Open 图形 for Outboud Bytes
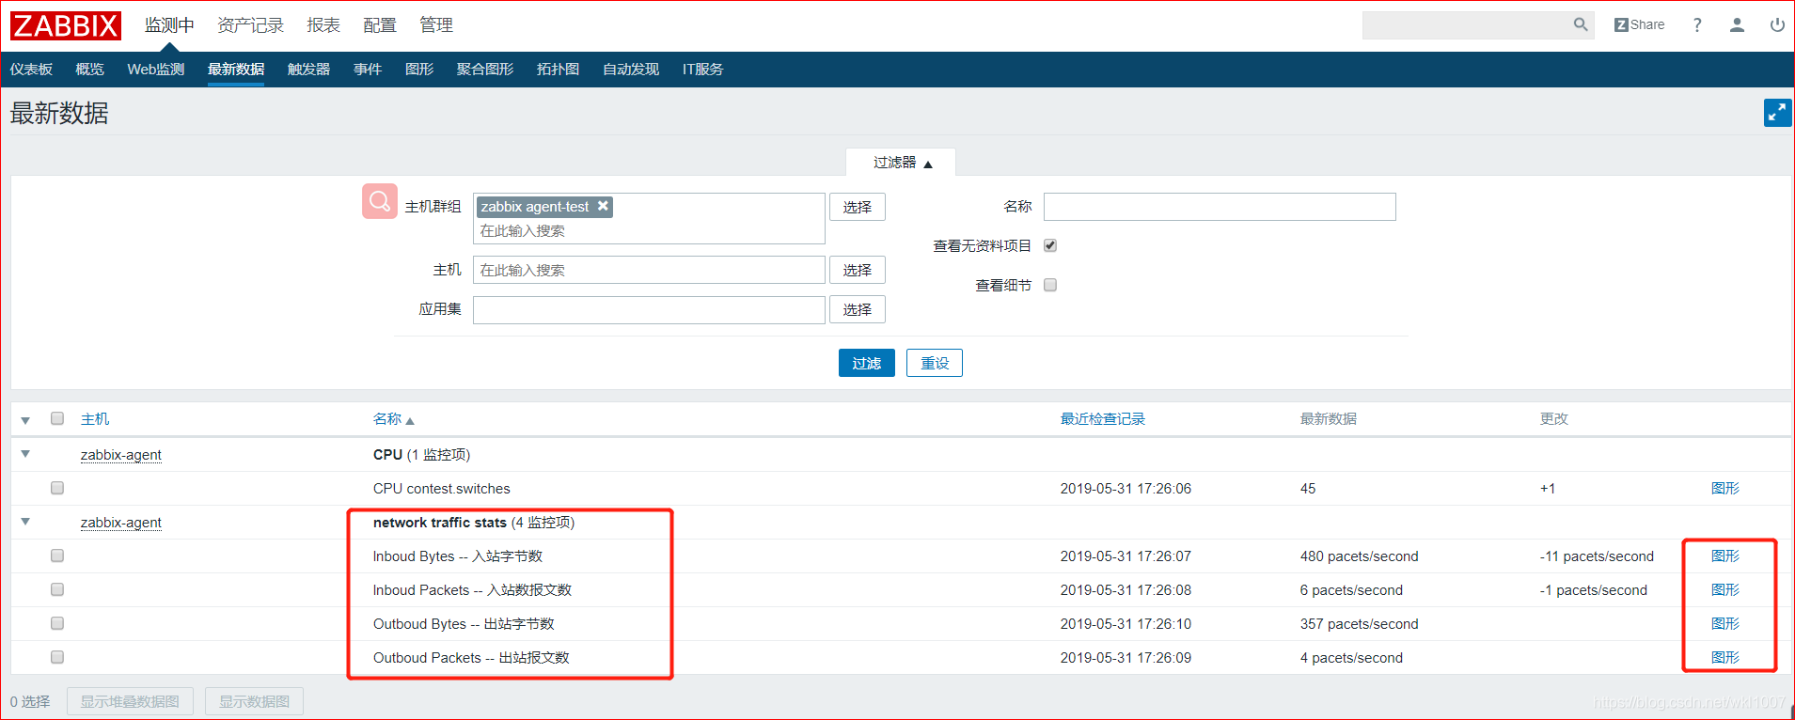1795x720 pixels. [x=1725, y=623]
